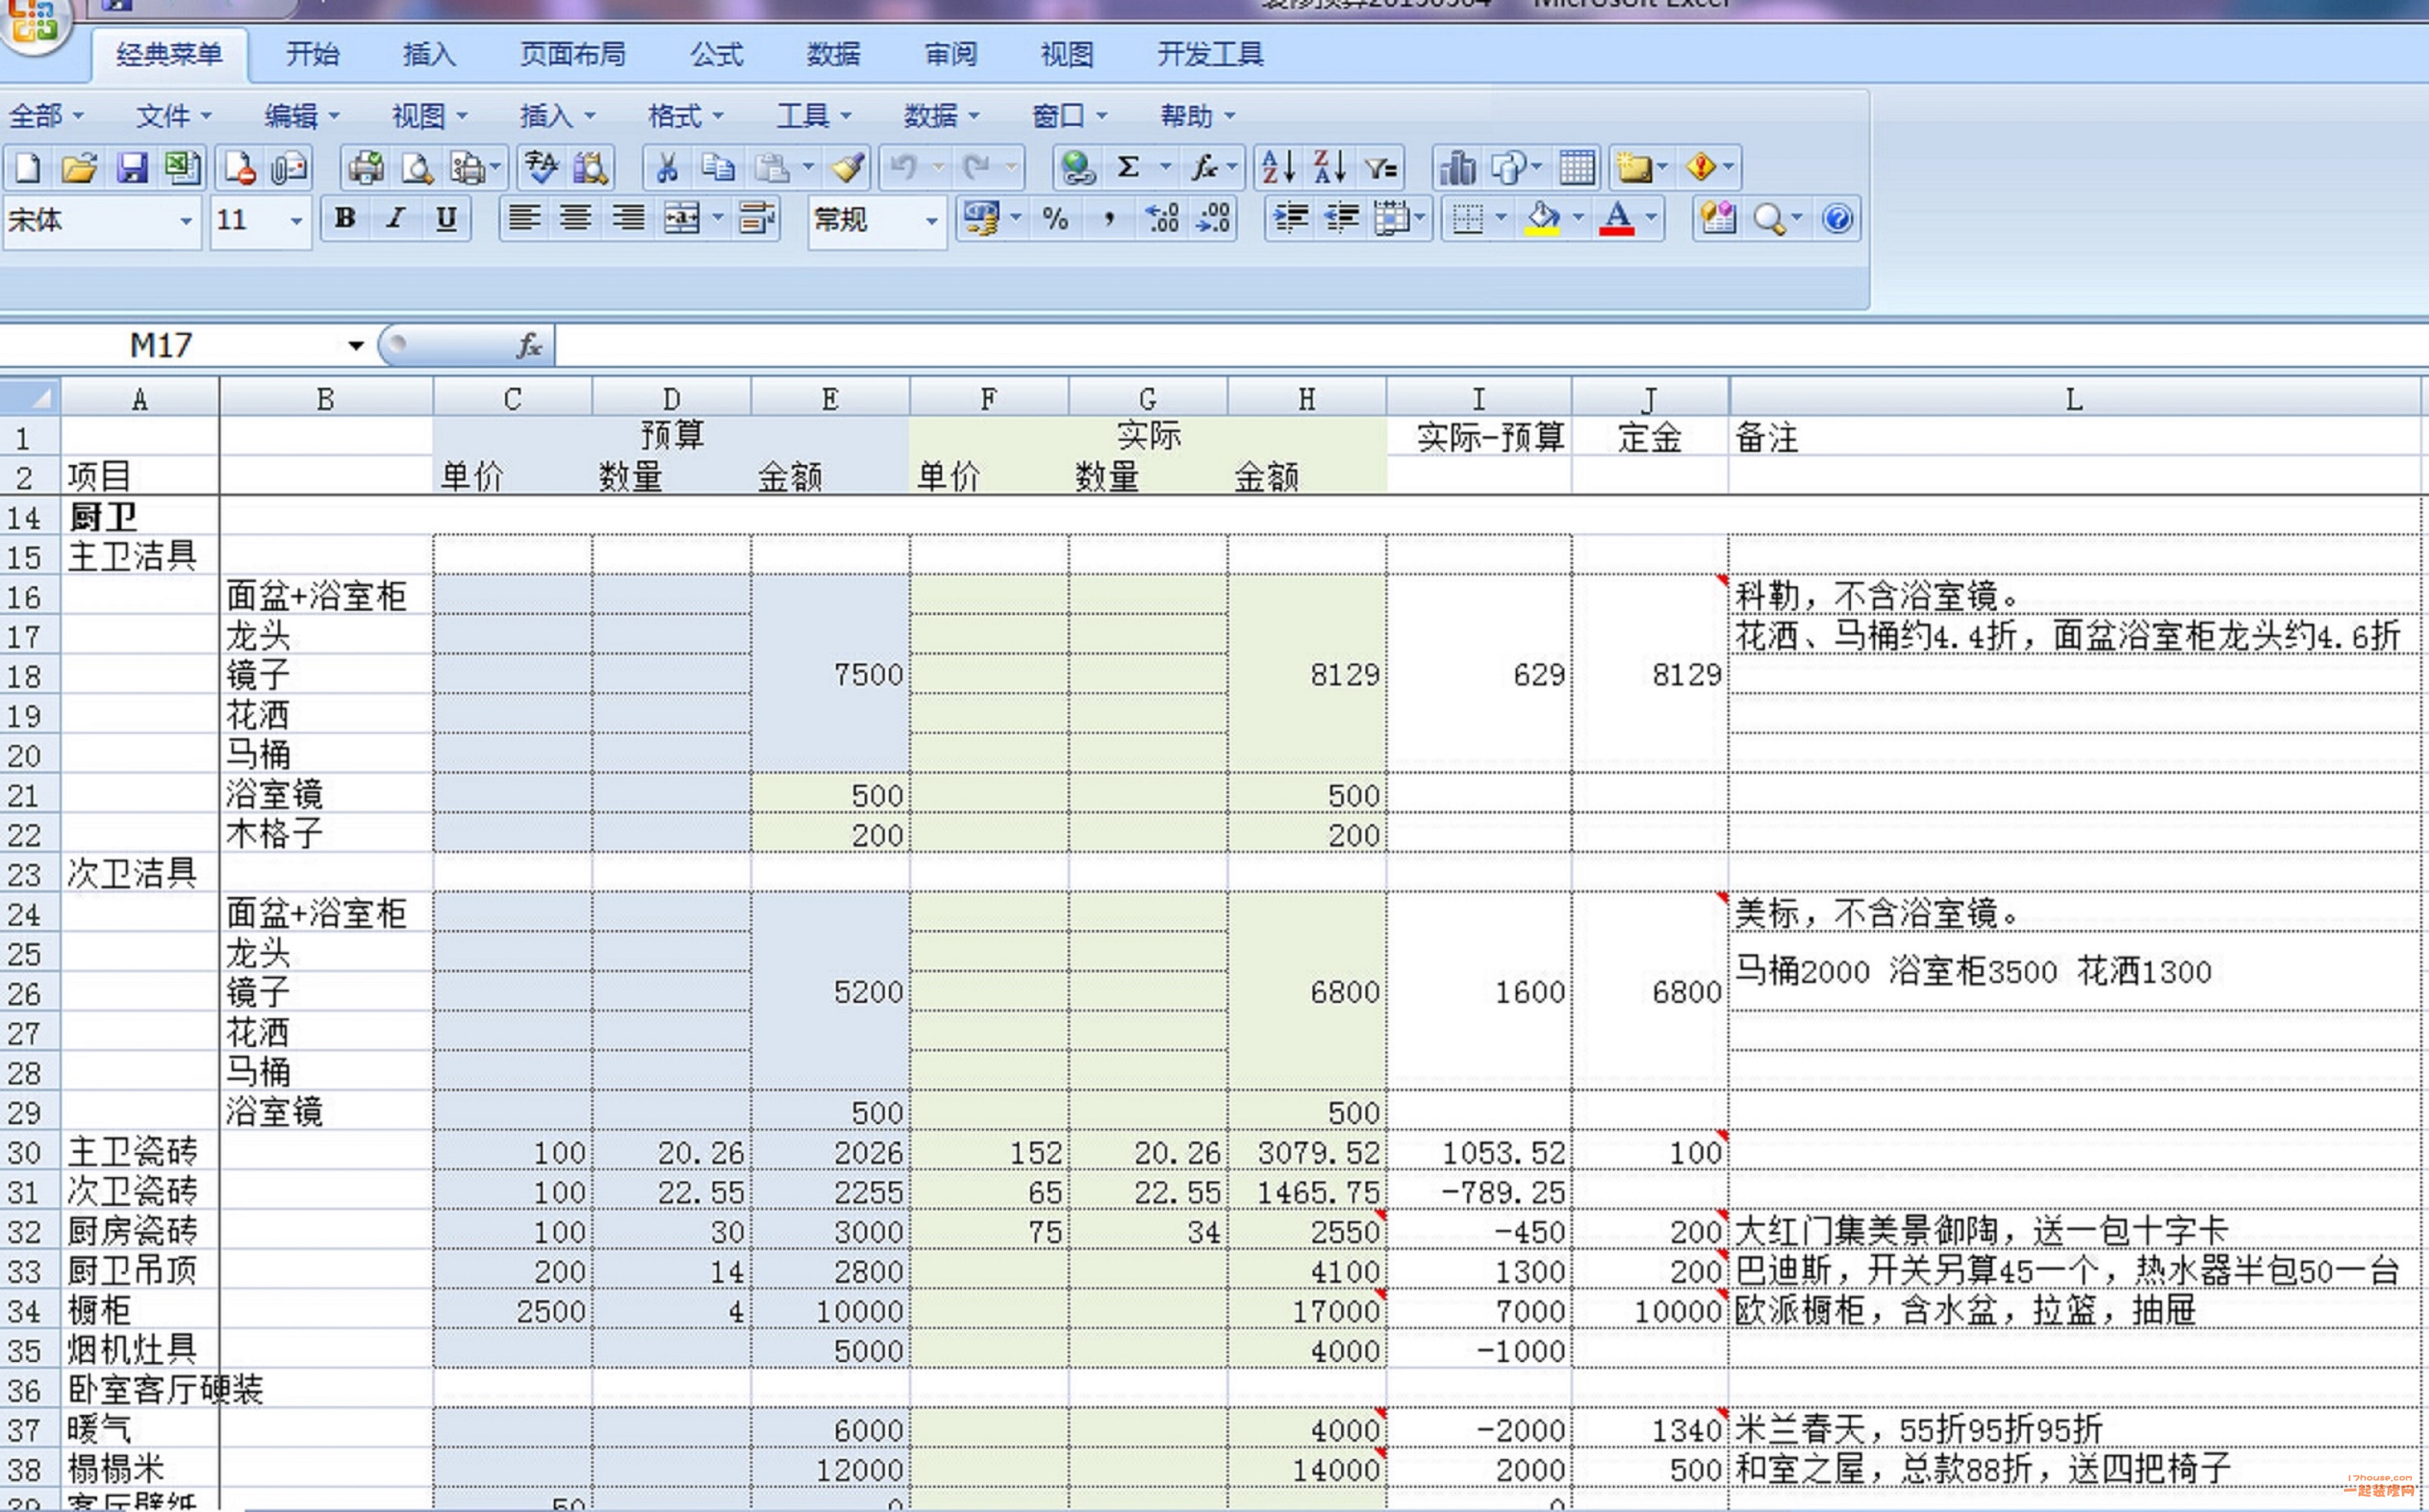Copy selection with the copy icon
The image size is (2429, 1512).
pos(717,167)
